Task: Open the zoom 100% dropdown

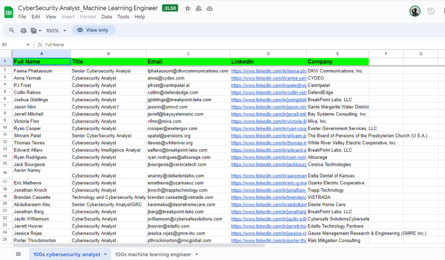Action: coord(56,31)
